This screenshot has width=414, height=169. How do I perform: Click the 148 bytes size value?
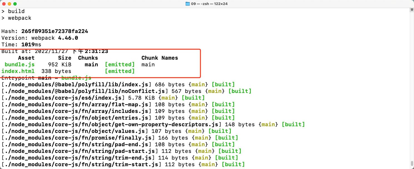tap(240, 125)
